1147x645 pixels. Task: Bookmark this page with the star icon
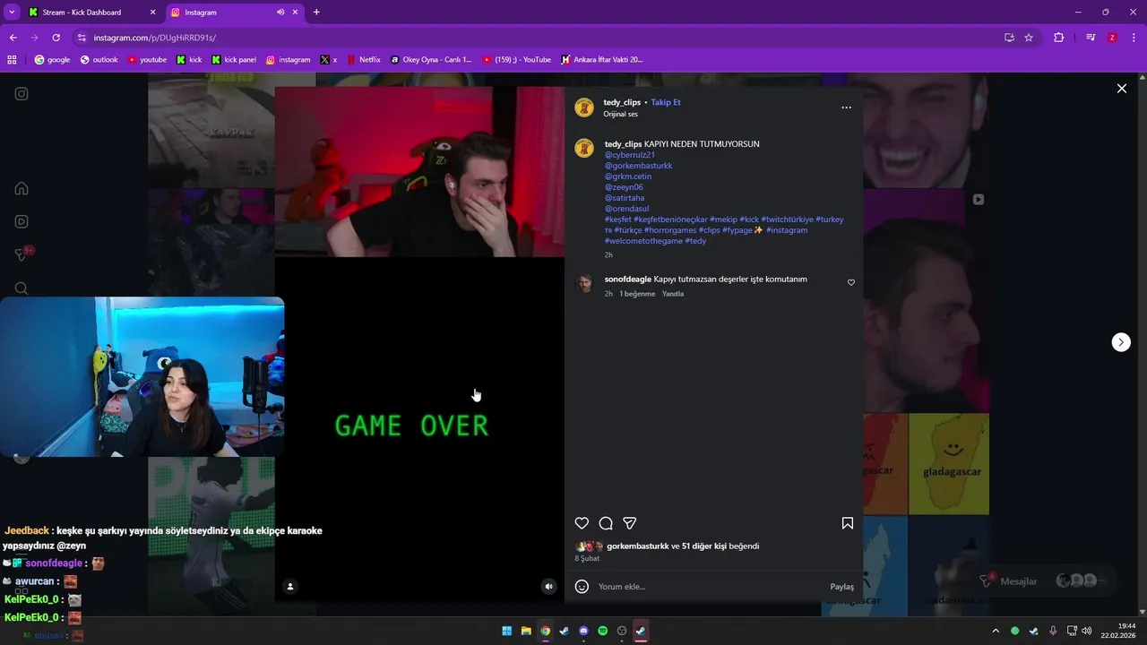(x=1029, y=38)
